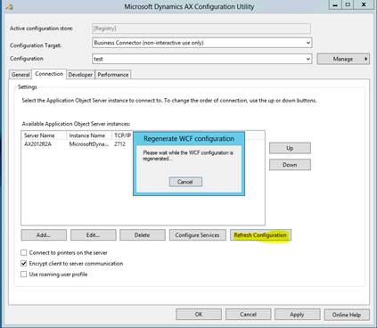The height and width of the screenshot is (328, 377).
Task: Click the Server Name column header
Action: point(44,135)
